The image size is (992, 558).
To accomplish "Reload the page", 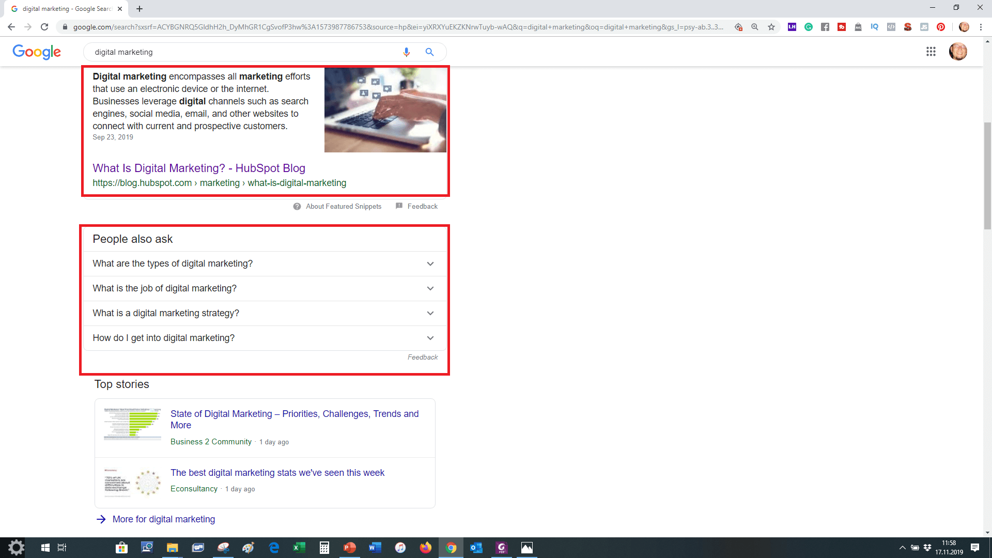I will [44, 27].
